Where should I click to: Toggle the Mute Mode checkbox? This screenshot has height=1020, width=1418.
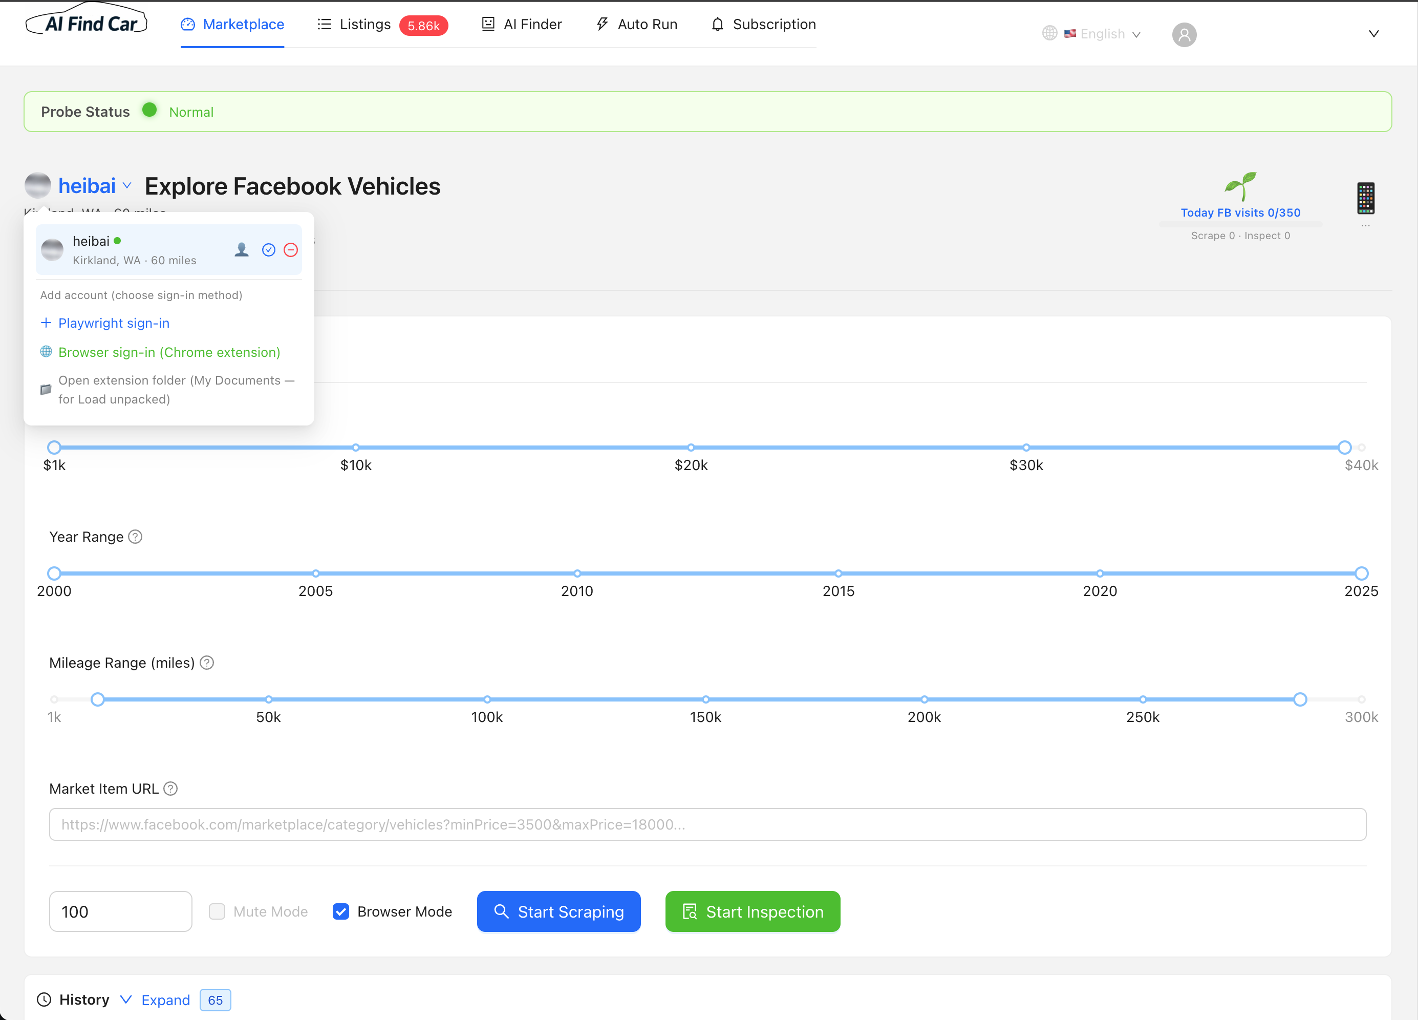[x=217, y=911]
